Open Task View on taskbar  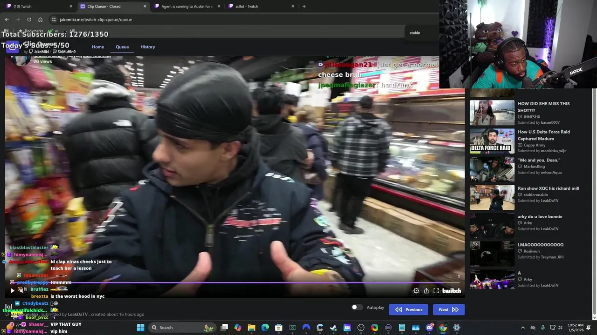(224, 328)
